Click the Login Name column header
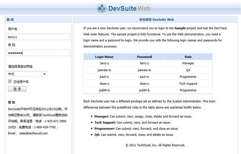 pyautogui.click(x=104, y=57)
